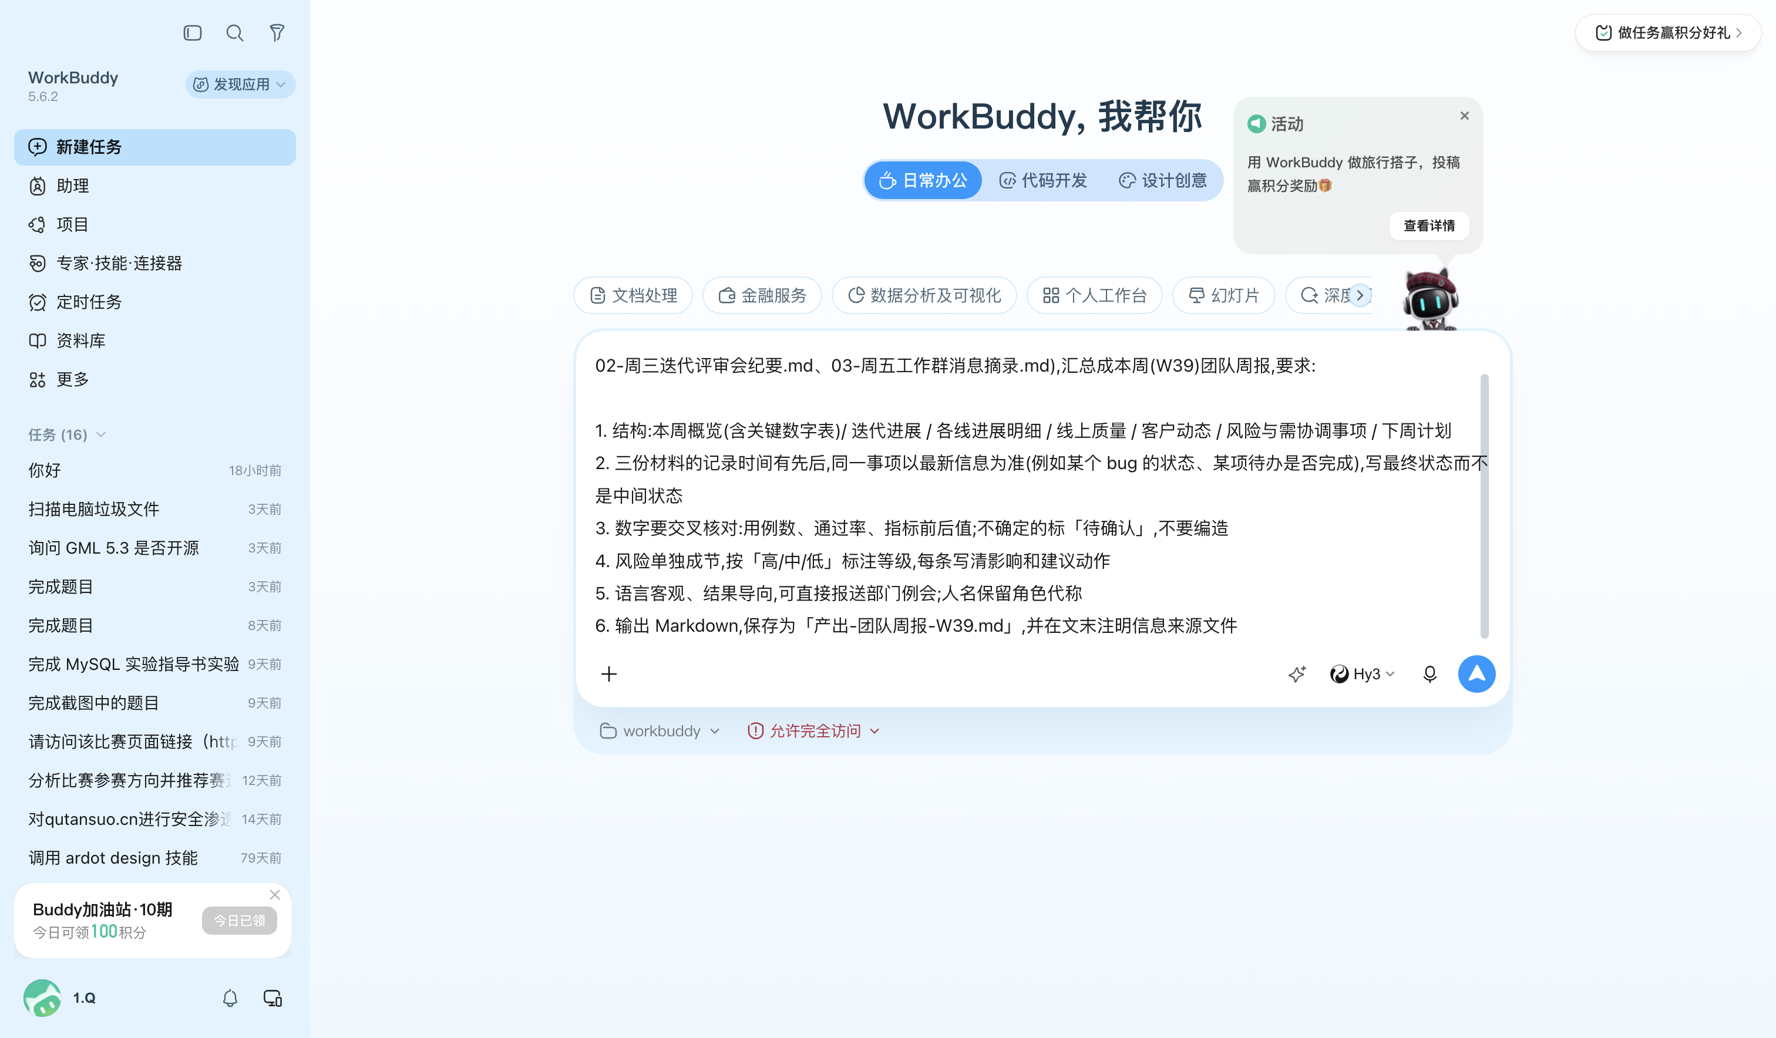The width and height of the screenshot is (1776, 1038).
Task: Select 新建任务 in the sidebar
Action: [155, 147]
